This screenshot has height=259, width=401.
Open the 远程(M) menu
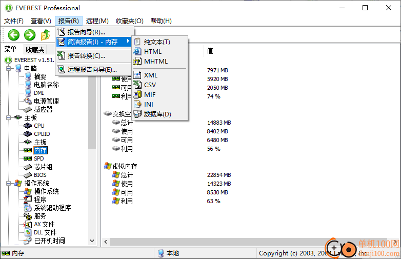click(x=97, y=21)
